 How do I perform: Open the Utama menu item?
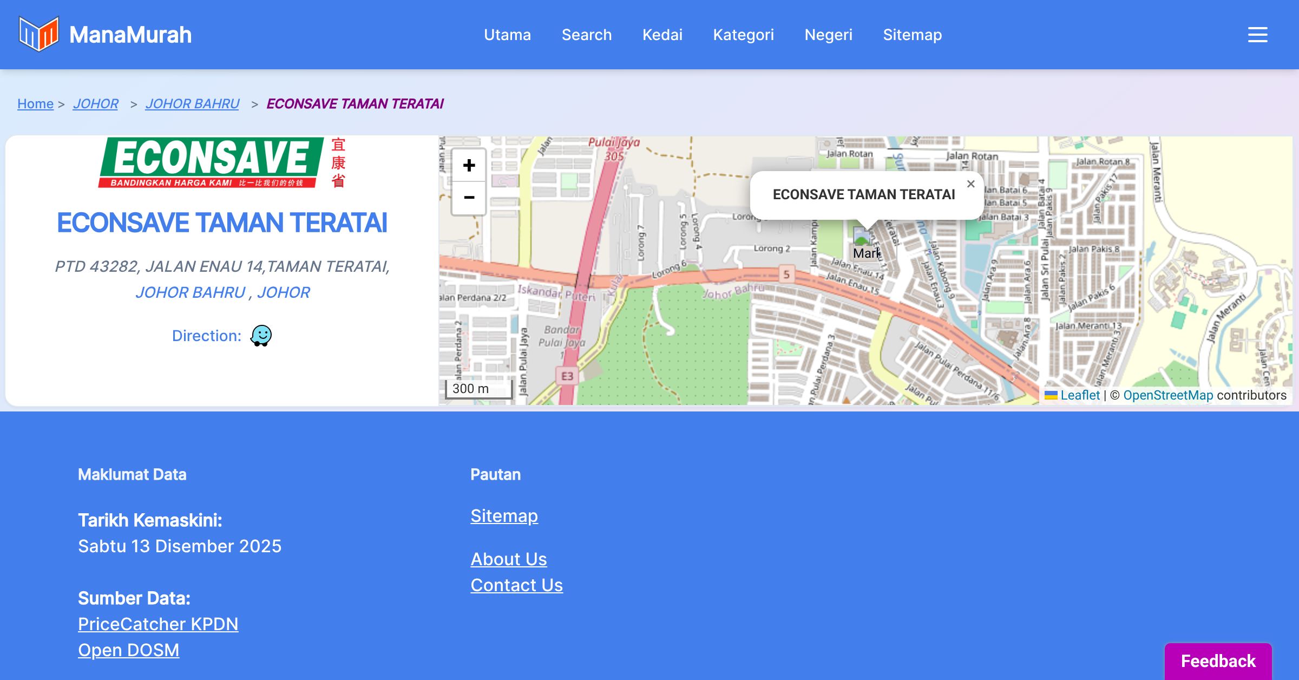507,35
